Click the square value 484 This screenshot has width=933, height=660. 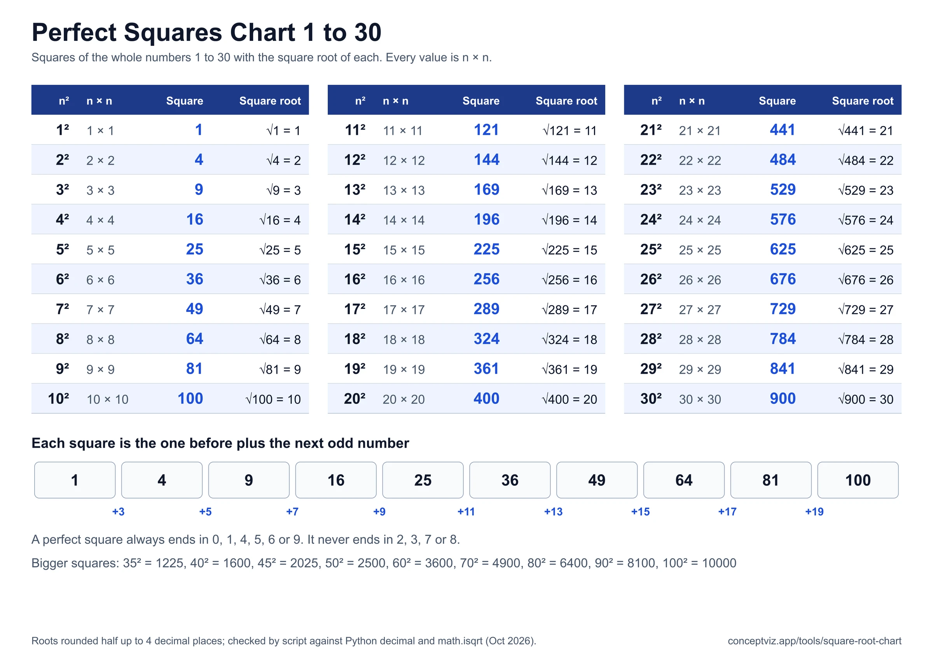click(783, 159)
